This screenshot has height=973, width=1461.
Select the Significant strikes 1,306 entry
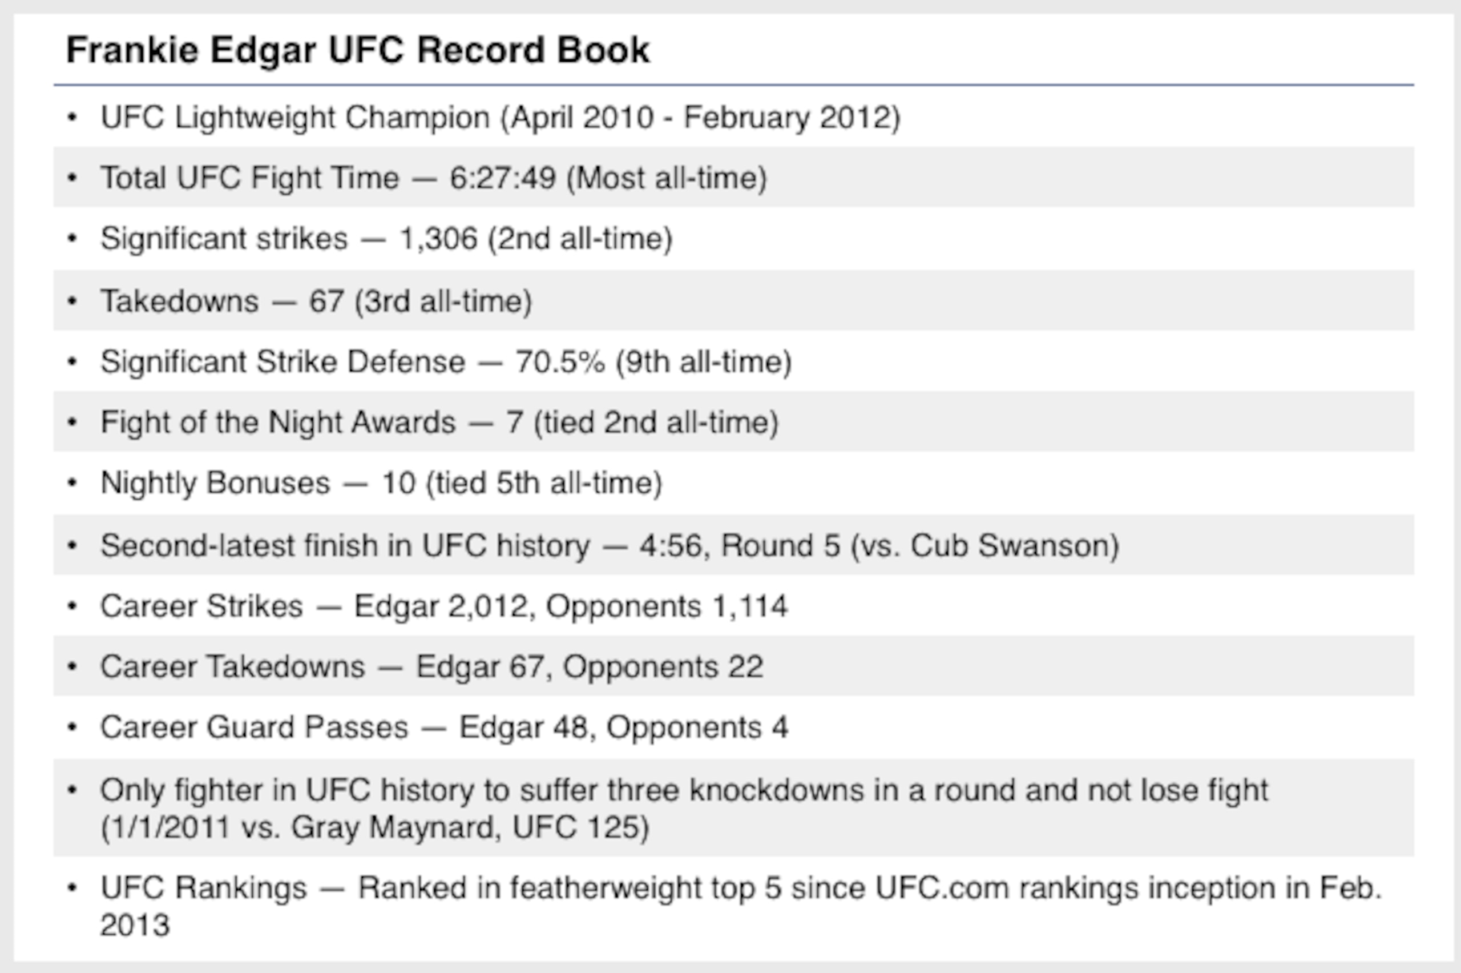(x=733, y=238)
